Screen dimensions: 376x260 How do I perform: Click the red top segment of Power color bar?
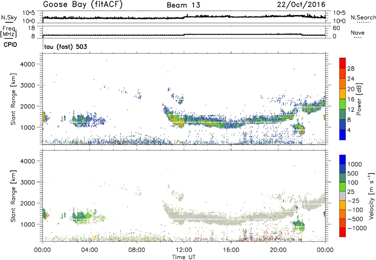[x=343, y=63]
